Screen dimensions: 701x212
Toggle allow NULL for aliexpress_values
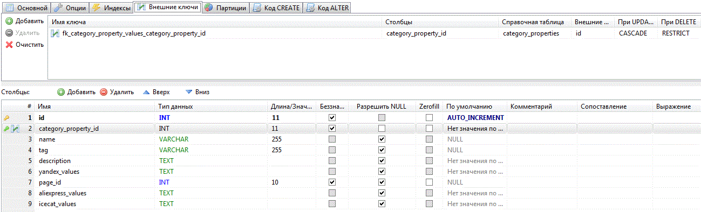[382, 193]
